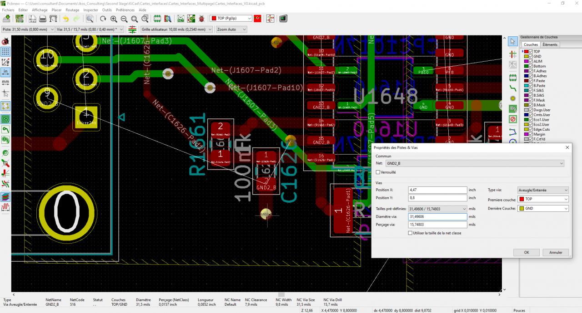This screenshot has width=582, height=313.
Task: Select the add filled zone tool
Action: coord(513,109)
